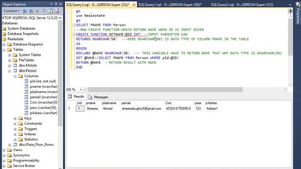Click the Disconnect server icon
This screenshot has width=301, height=169.
(x=31, y=11)
